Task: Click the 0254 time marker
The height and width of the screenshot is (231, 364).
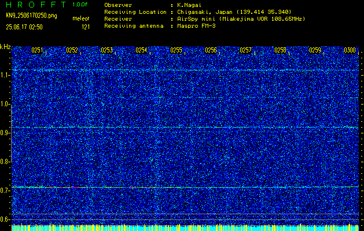Action: pos(141,50)
